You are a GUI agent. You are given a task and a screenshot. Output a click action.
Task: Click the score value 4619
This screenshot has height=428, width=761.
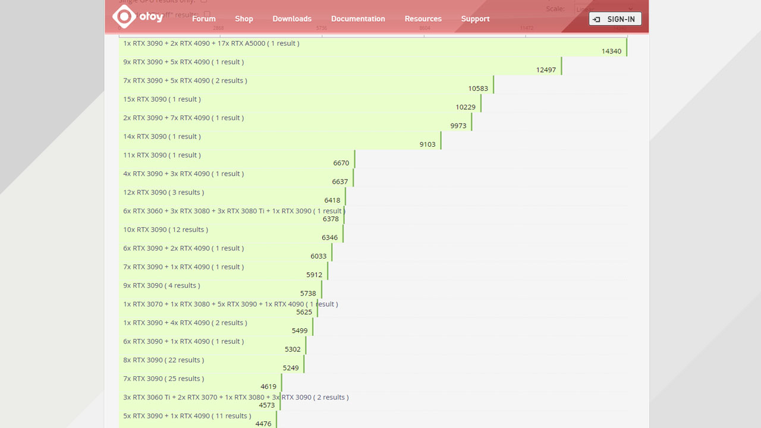point(269,386)
